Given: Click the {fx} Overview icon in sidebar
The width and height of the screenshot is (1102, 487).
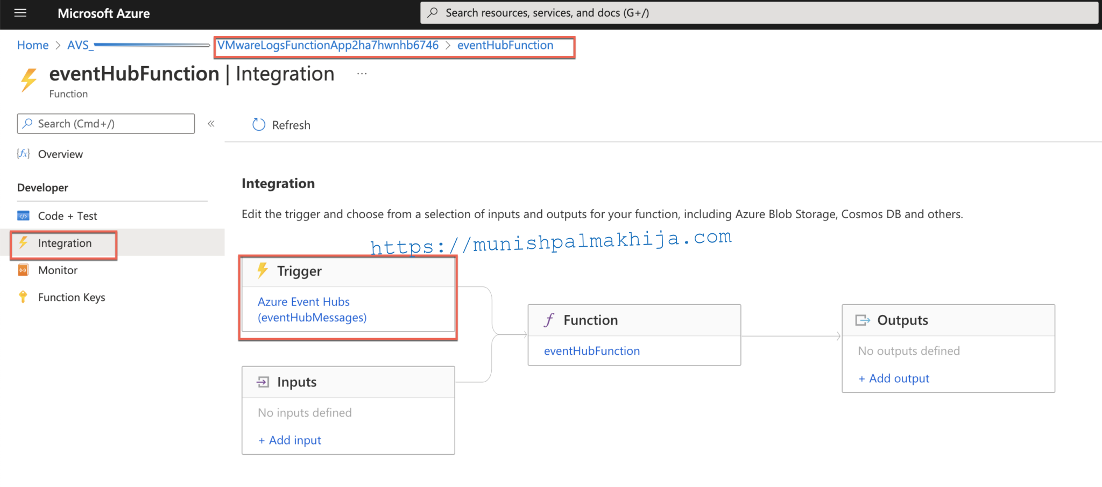Looking at the screenshot, I should [x=23, y=154].
